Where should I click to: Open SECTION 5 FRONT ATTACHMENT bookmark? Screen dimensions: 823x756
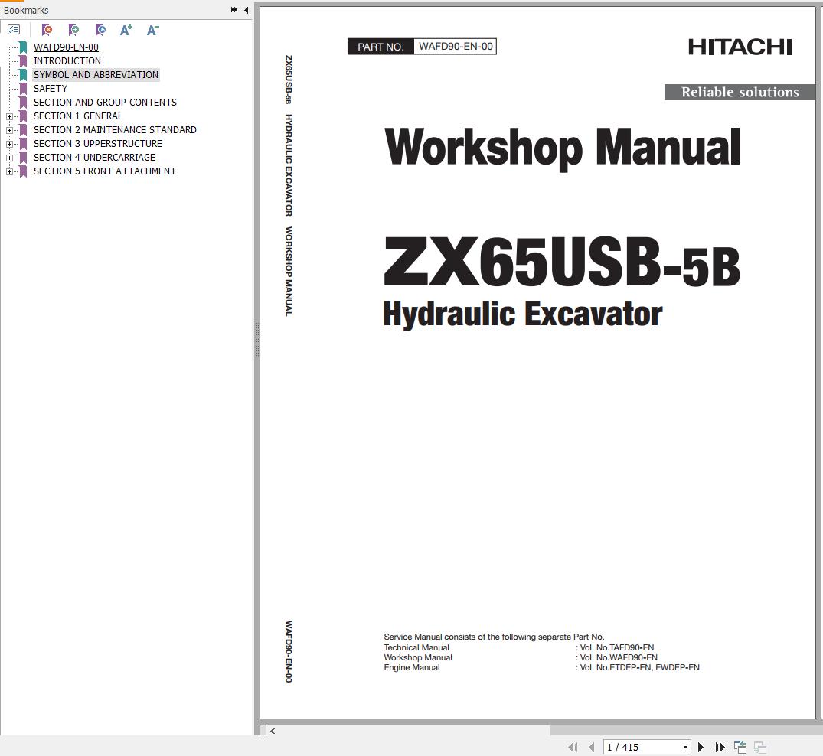[105, 171]
